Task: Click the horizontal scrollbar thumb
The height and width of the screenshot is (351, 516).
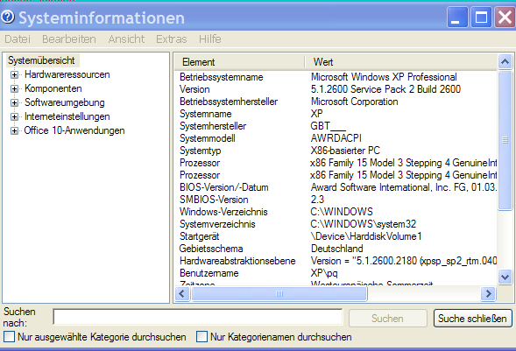Action: coord(279,293)
